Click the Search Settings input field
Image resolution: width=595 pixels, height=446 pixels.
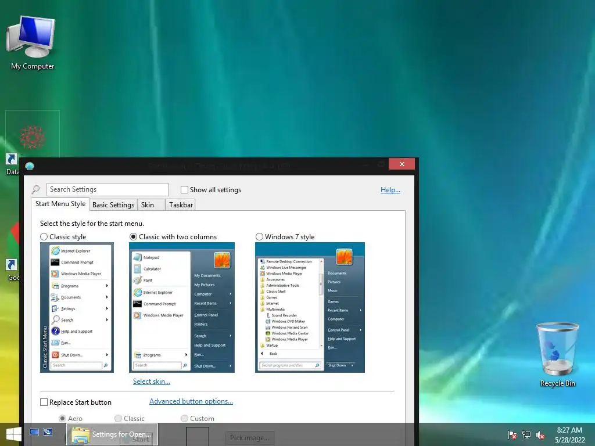point(107,189)
